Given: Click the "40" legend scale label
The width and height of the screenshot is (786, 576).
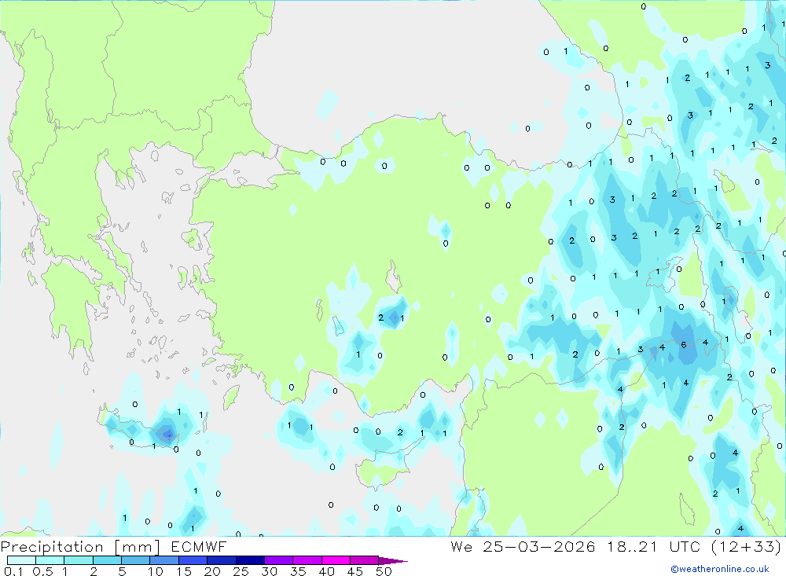Looking at the screenshot, I should (x=326, y=571).
